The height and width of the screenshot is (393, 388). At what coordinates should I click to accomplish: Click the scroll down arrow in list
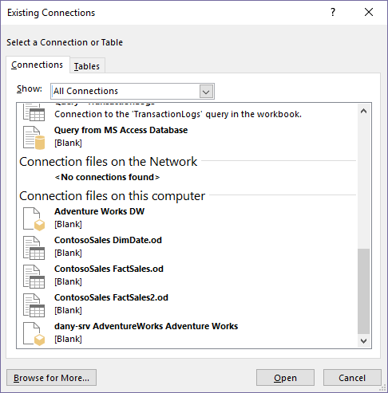(x=363, y=340)
